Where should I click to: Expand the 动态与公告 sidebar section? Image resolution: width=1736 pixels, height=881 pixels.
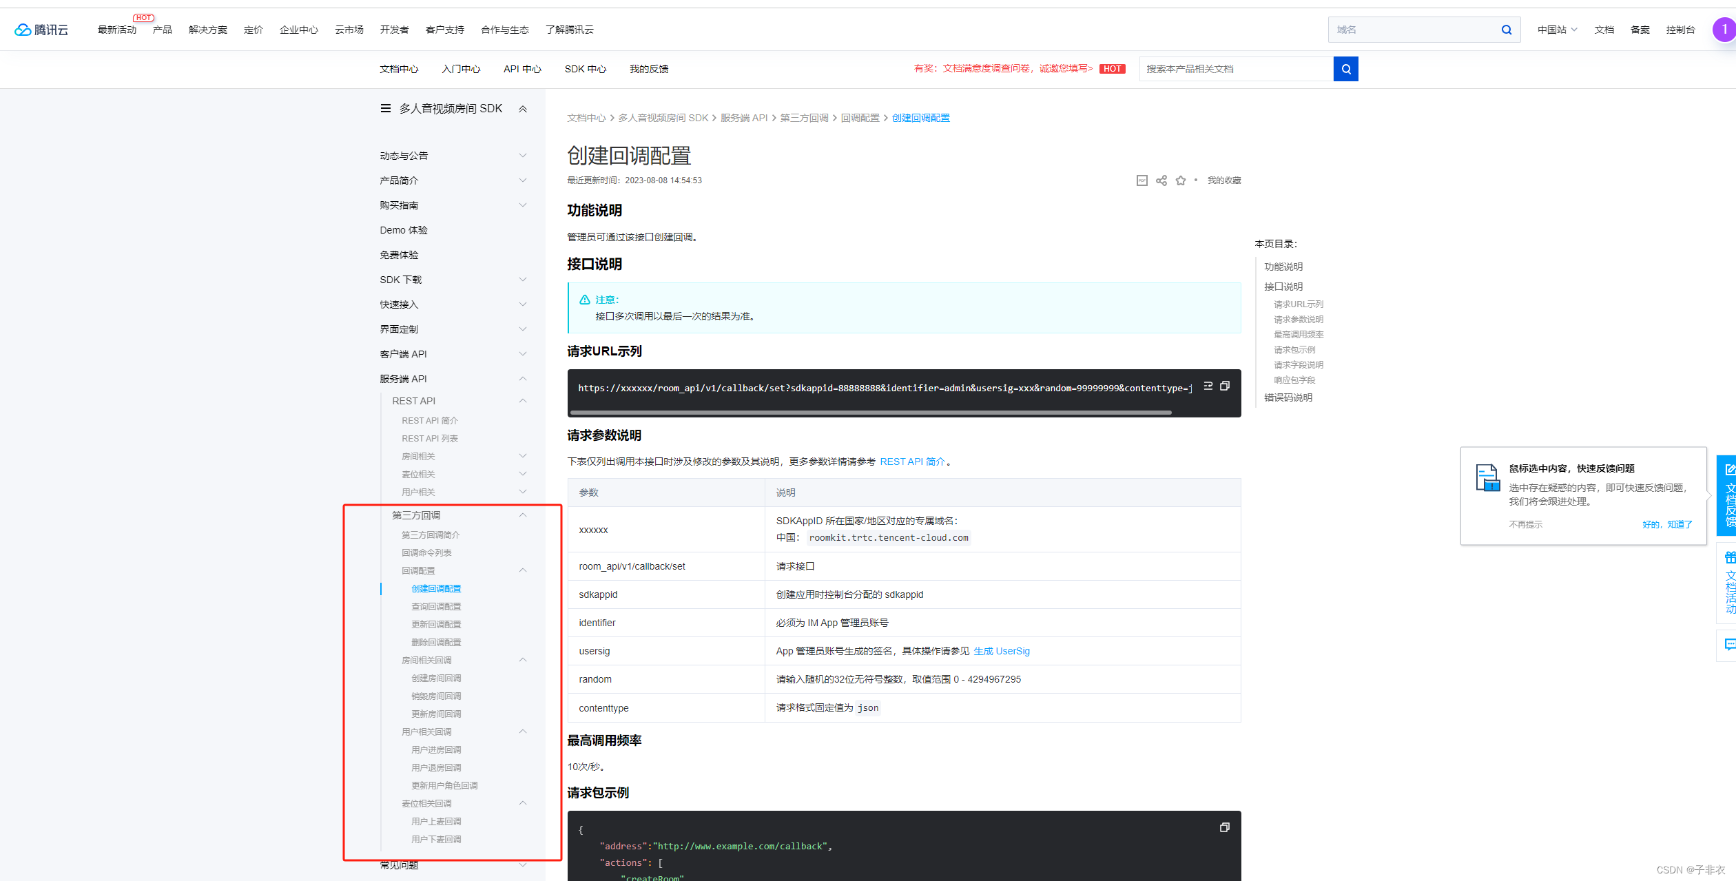coord(523,156)
